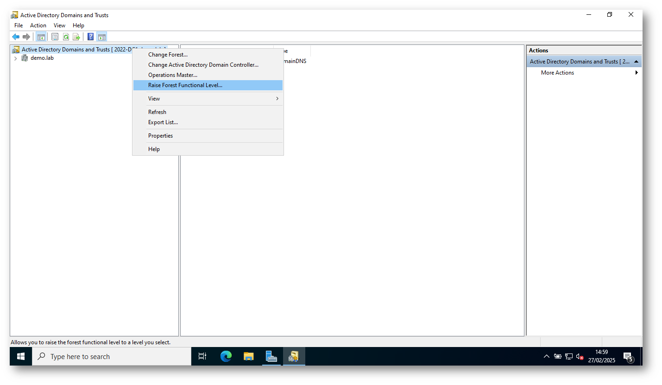This screenshot has height=385, width=662.
Task: Click the muted volume tray icon
Action: (580, 356)
